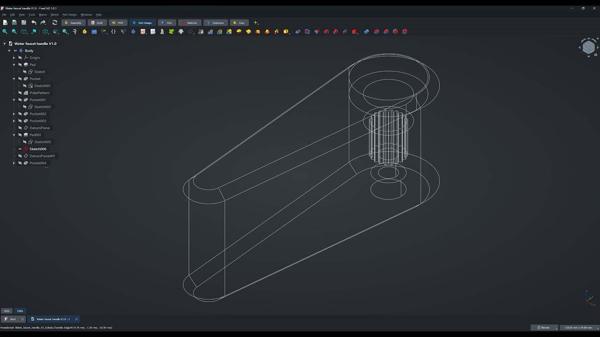Switch to the Data property tab
The image size is (600, 337).
tap(20, 311)
